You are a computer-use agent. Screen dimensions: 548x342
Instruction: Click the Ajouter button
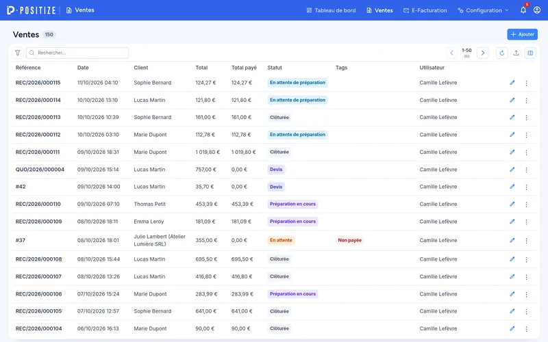(523, 34)
